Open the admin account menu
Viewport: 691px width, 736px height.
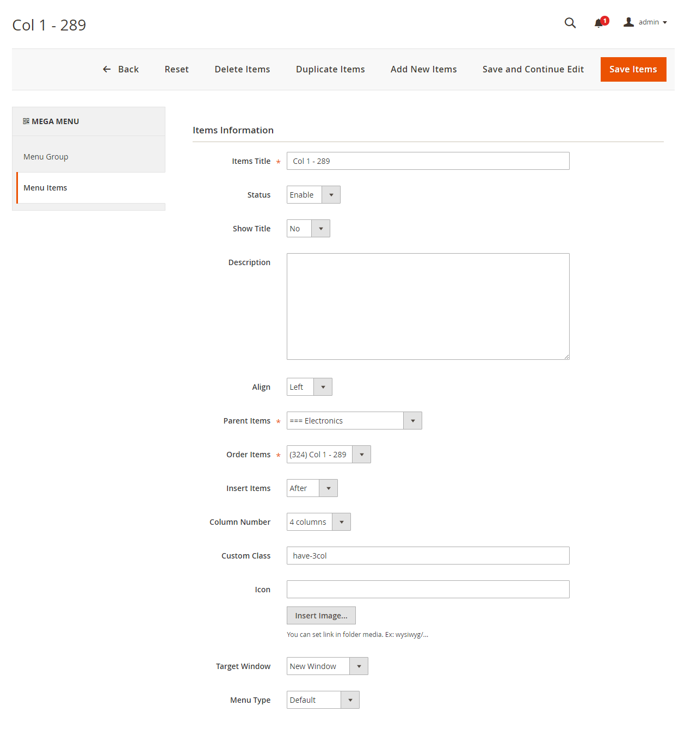point(645,22)
